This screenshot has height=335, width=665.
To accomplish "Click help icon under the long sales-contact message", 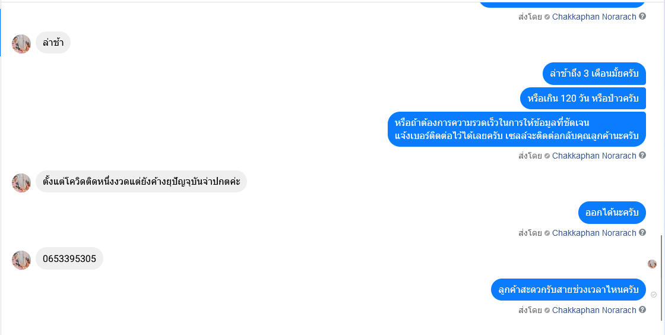I will coord(642,155).
